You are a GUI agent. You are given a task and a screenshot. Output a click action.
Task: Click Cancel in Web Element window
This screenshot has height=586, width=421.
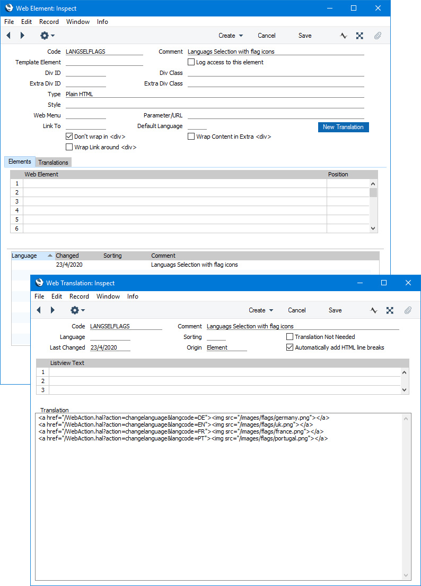tap(267, 36)
